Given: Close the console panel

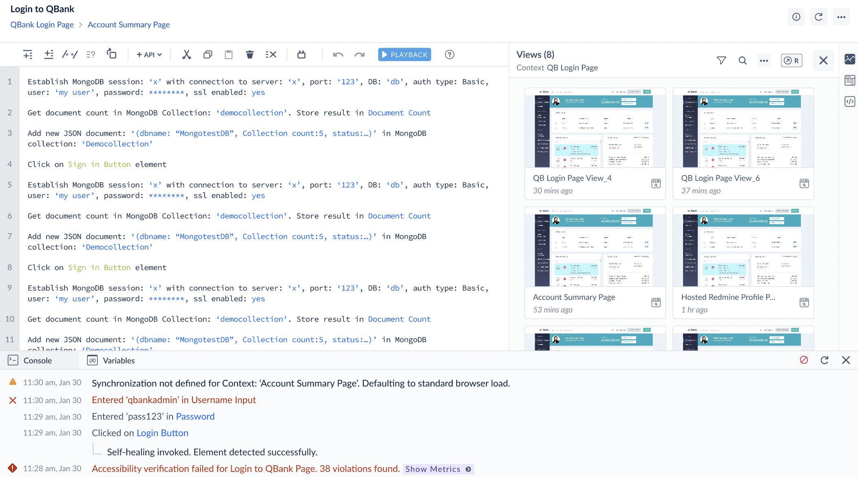Looking at the screenshot, I should click(x=846, y=360).
